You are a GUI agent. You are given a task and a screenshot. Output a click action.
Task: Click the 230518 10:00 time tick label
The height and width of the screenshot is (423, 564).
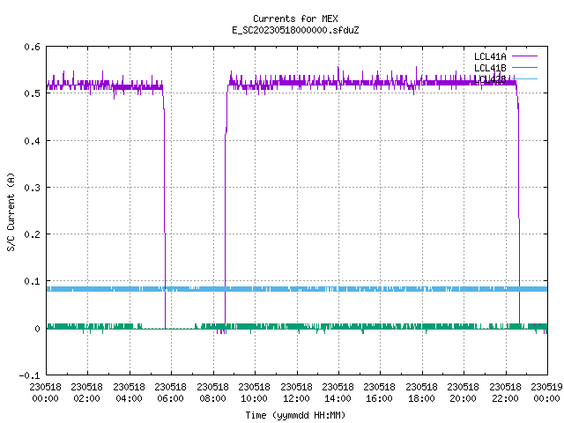[x=255, y=393]
